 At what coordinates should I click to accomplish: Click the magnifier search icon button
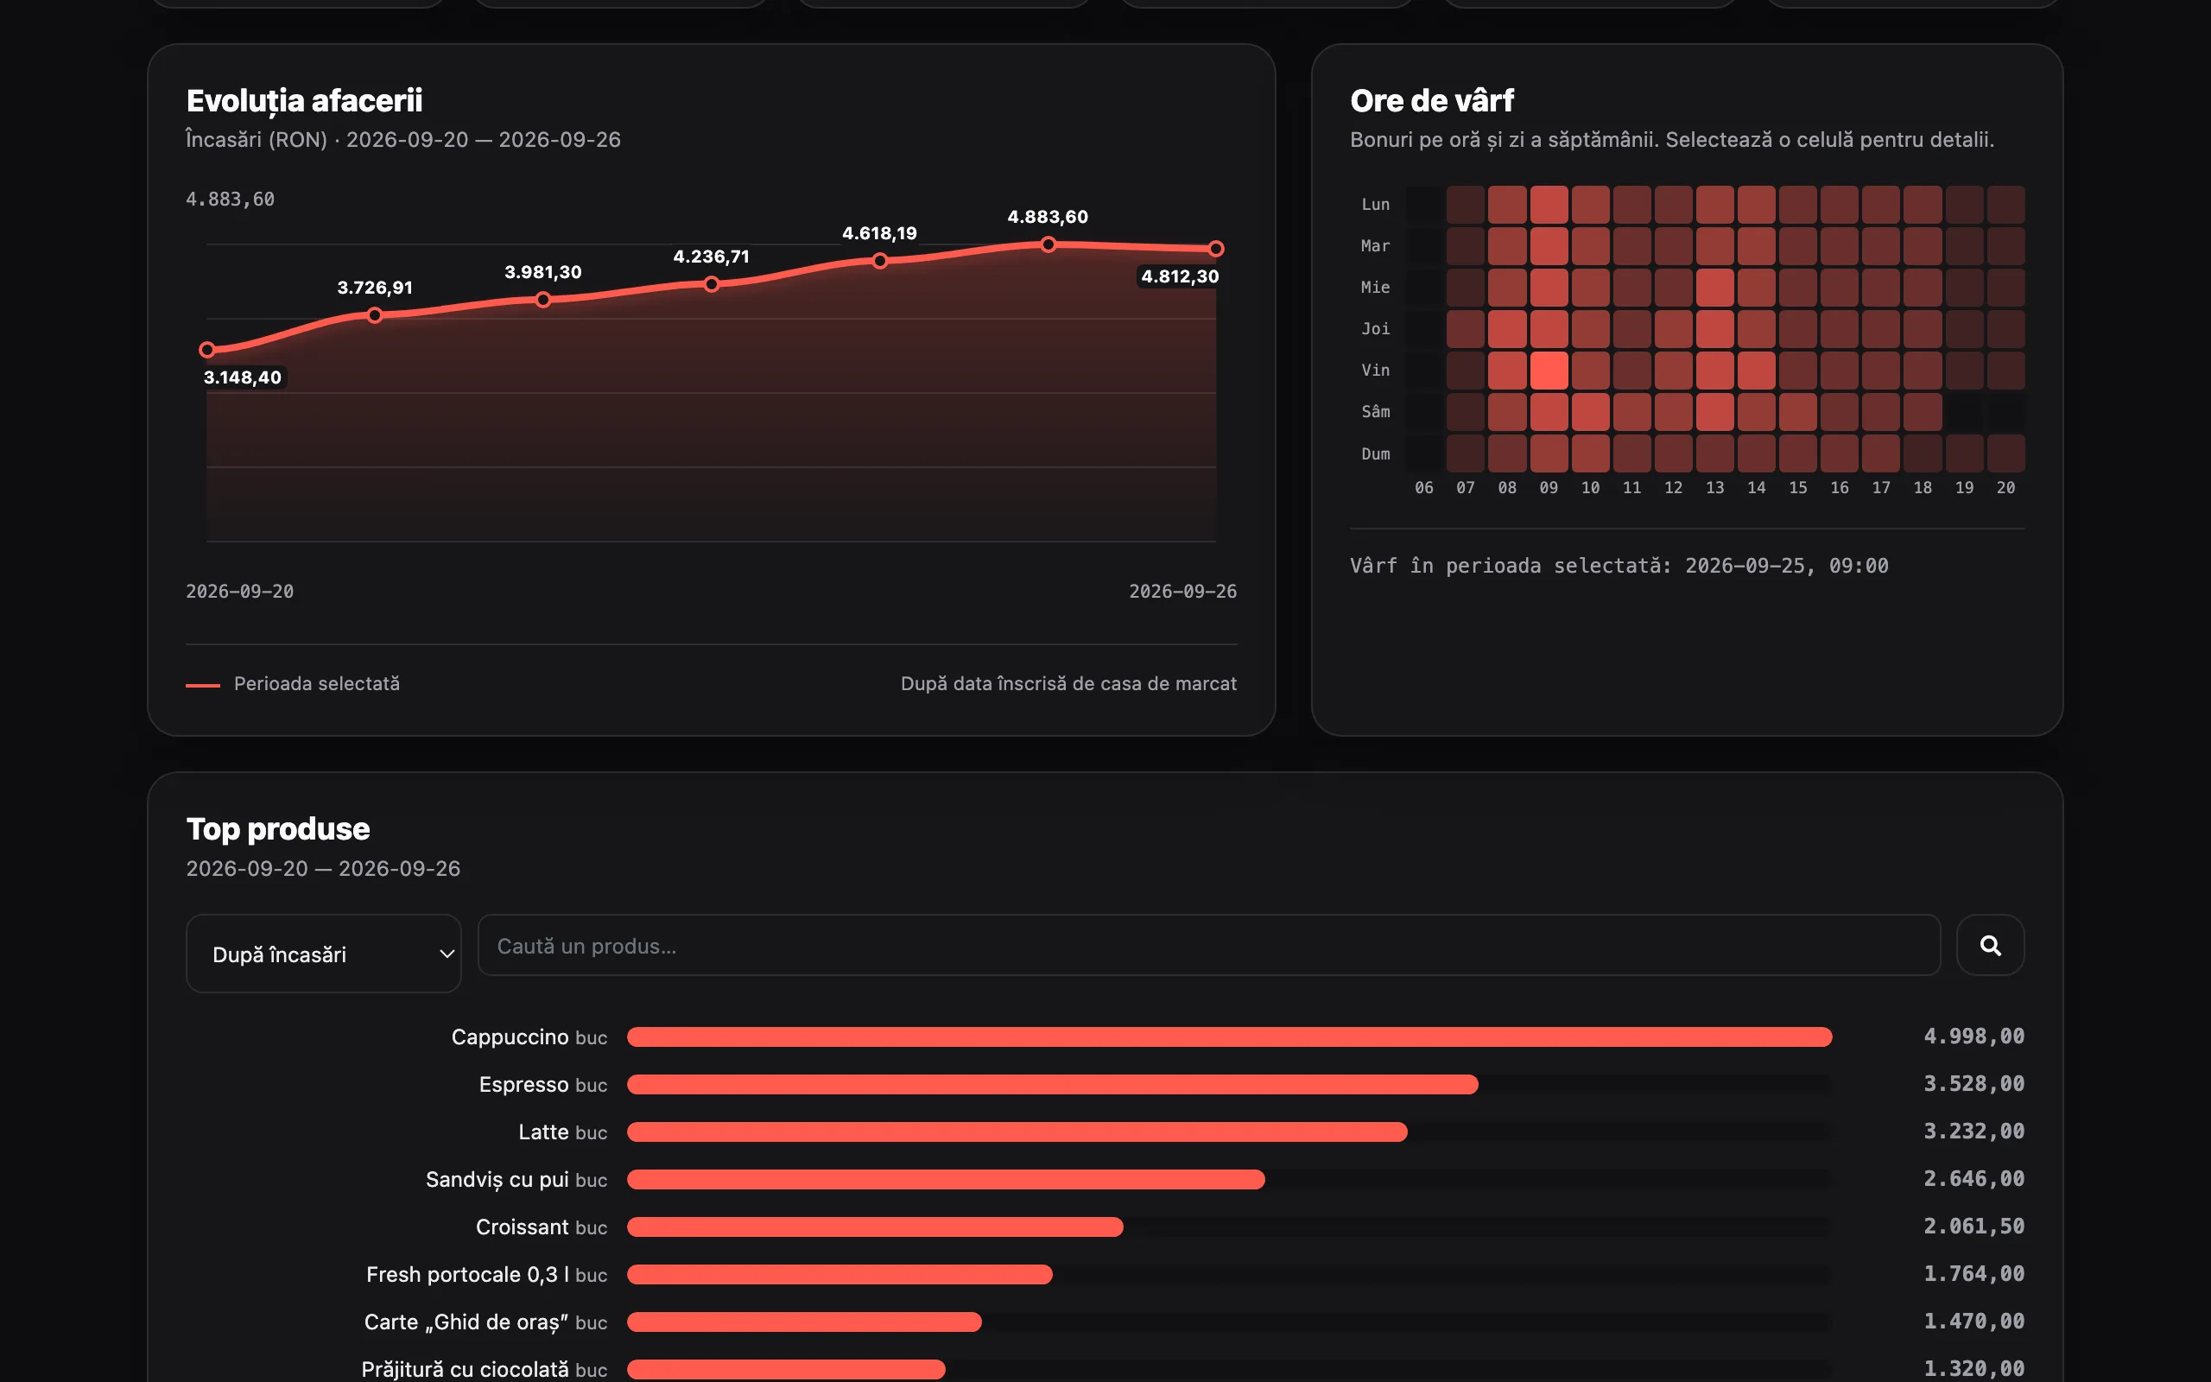(1990, 945)
